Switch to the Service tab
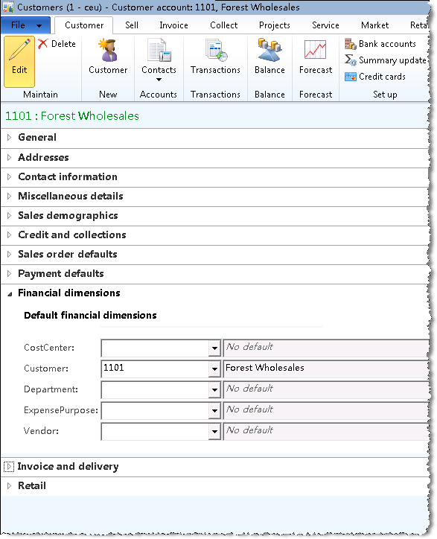The image size is (437, 539). point(325,25)
